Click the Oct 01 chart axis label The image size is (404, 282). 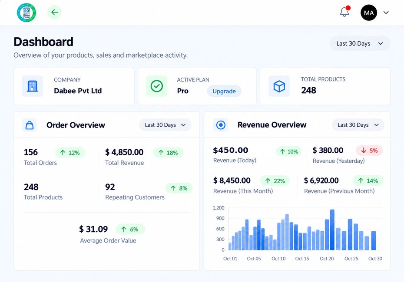(x=230, y=259)
